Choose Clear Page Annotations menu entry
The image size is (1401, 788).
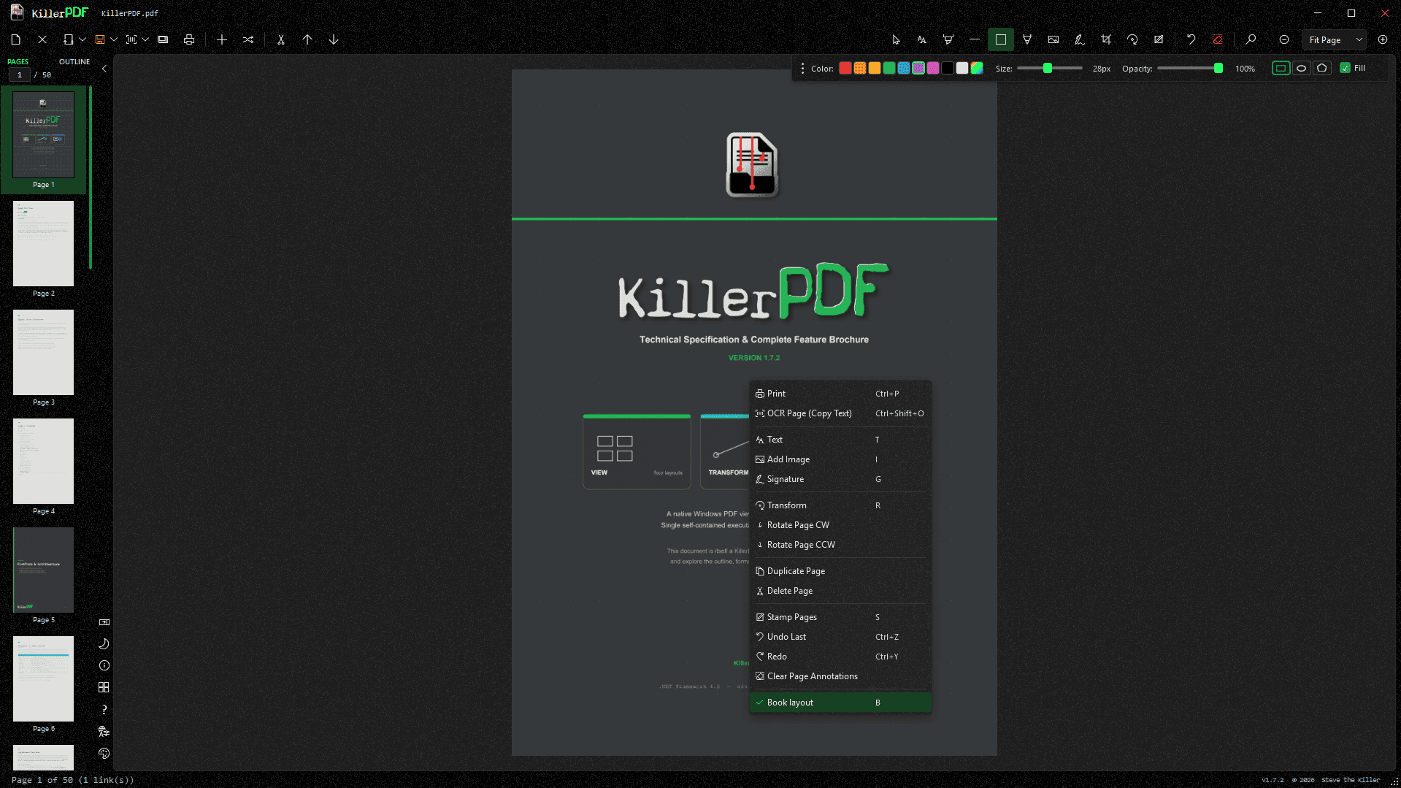pyautogui.click(x=840, y=676)
